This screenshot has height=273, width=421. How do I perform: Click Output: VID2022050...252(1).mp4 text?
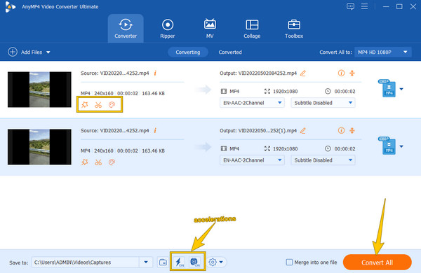(x=258, y=130)
